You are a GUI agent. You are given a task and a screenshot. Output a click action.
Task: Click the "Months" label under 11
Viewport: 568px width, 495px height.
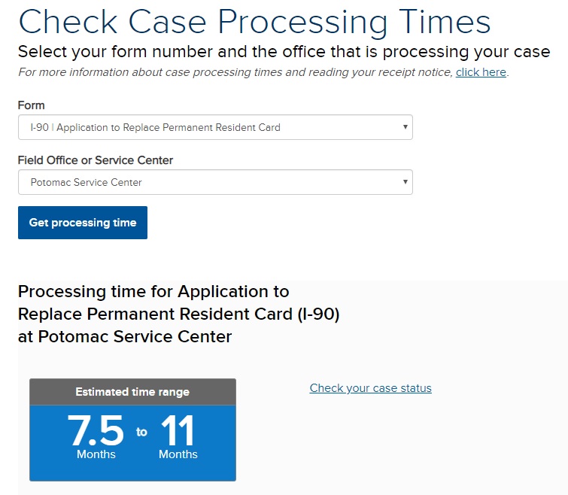(x=178, y=454)
